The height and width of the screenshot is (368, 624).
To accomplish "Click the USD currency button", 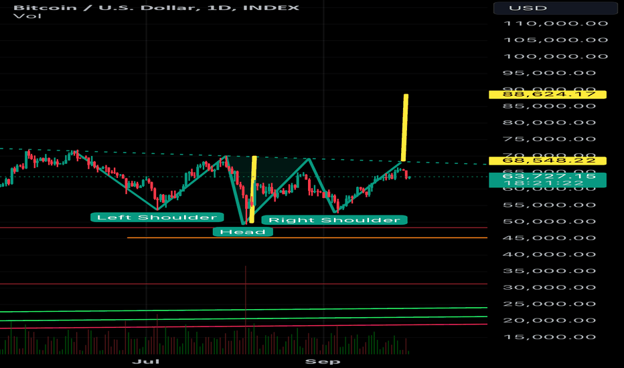I will point(555,8).
